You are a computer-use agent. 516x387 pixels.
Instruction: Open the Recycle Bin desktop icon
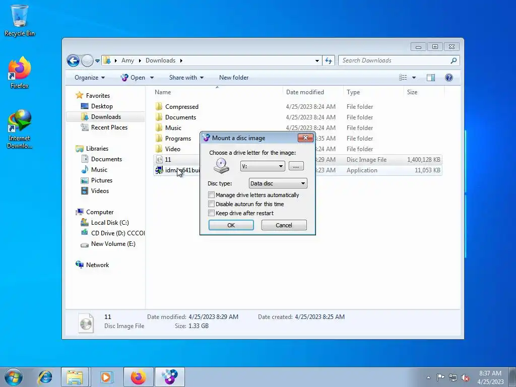click(x=20, y=20)
